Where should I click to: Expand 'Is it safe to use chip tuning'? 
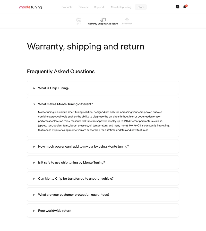pyautogui.click(x=71, y=162)
